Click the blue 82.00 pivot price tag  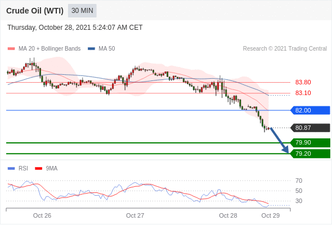310,110
